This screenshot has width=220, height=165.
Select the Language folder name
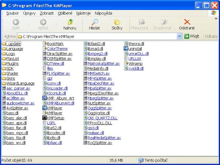15,49
